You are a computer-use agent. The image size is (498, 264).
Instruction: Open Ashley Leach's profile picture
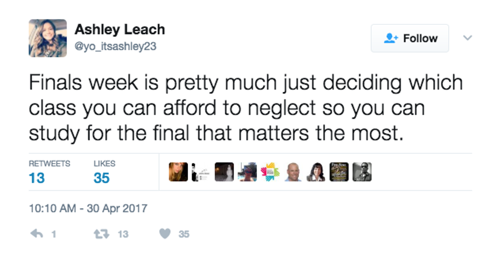point(48,38)
